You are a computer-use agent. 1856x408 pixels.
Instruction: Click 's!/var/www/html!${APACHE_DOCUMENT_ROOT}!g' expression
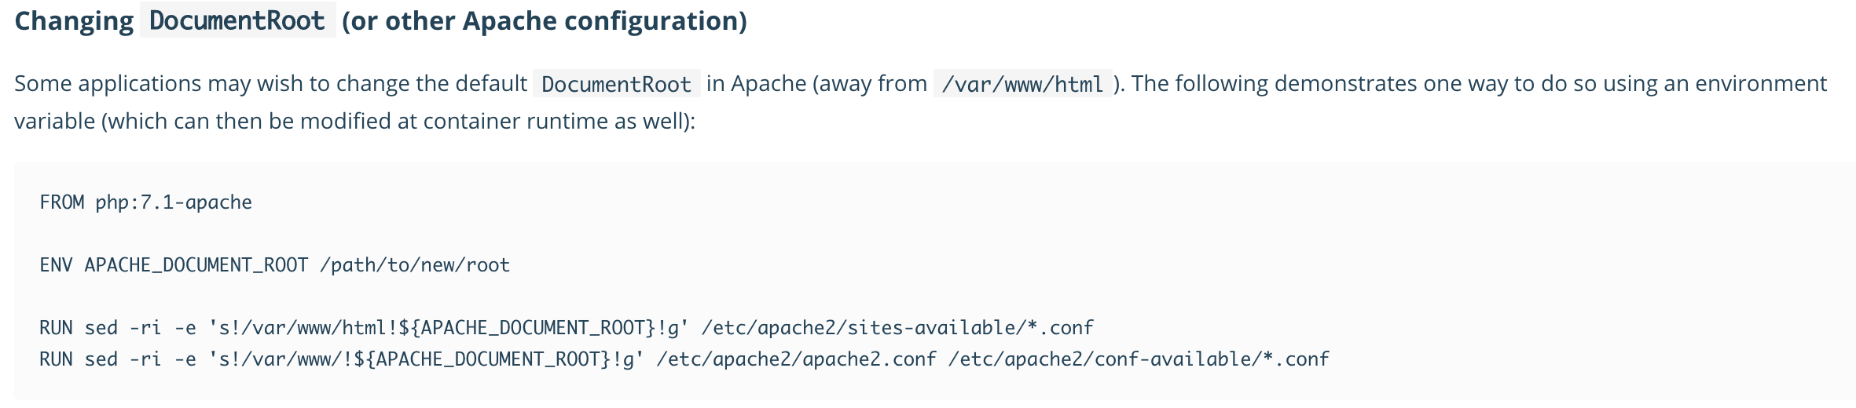[449, 328]
